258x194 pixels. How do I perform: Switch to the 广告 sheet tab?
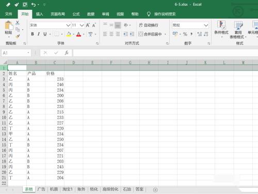41,189
